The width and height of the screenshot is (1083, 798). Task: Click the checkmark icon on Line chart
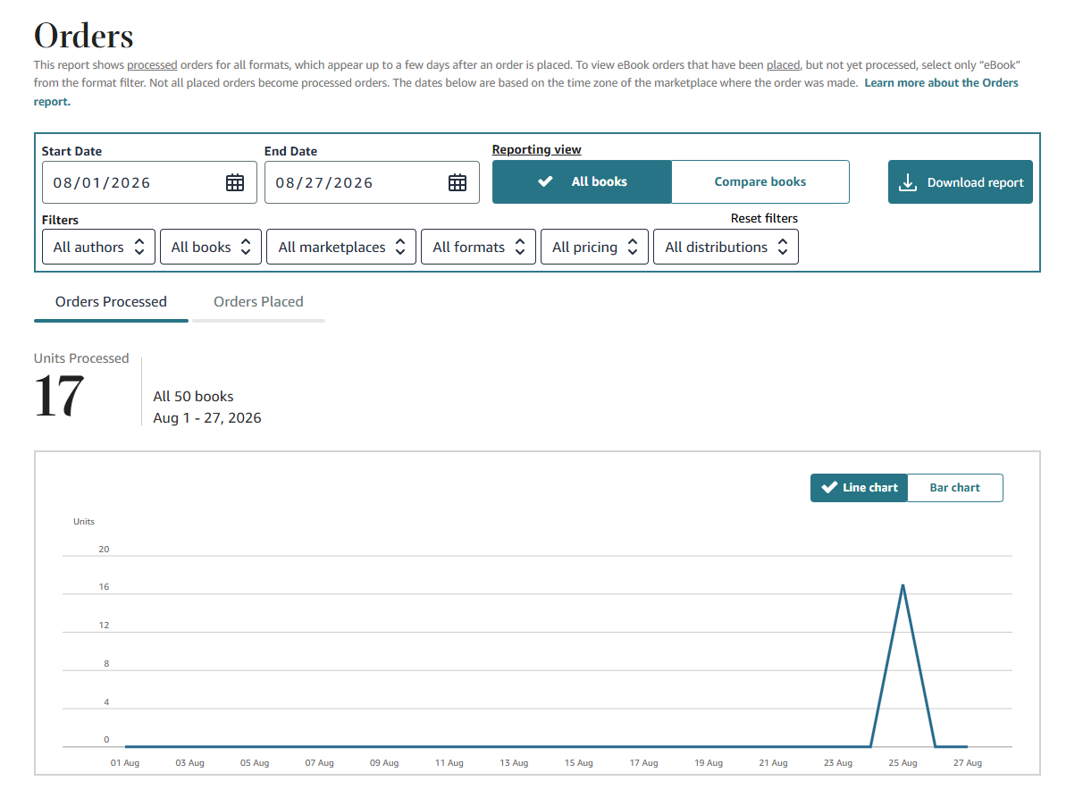click(x=829, y=488)
